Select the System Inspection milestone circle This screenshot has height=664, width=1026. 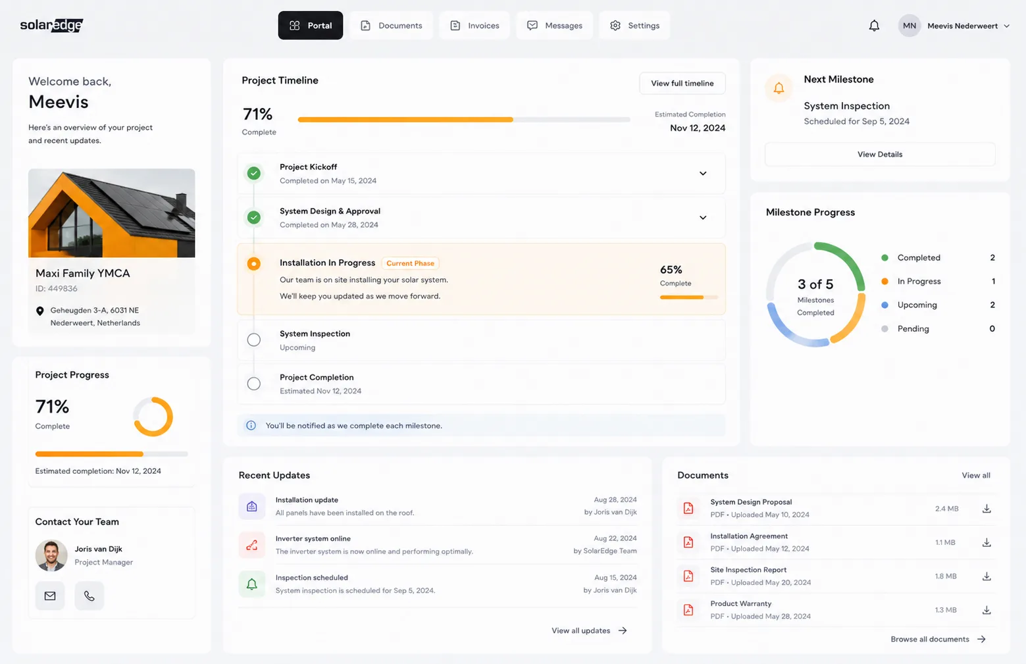(253, 340)
